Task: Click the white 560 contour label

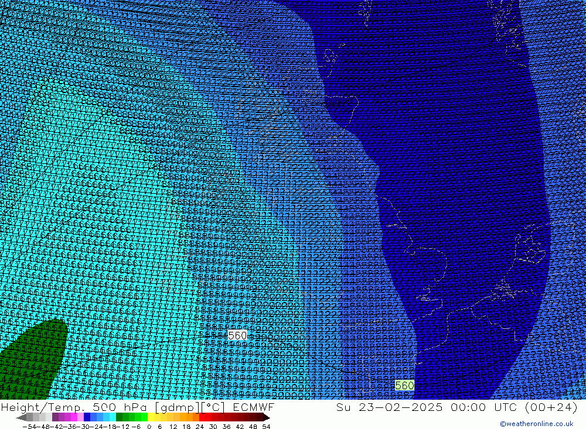Action: click(x=237, y=335)
